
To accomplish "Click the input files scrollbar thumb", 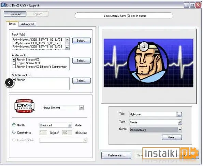I will point(67,43).
